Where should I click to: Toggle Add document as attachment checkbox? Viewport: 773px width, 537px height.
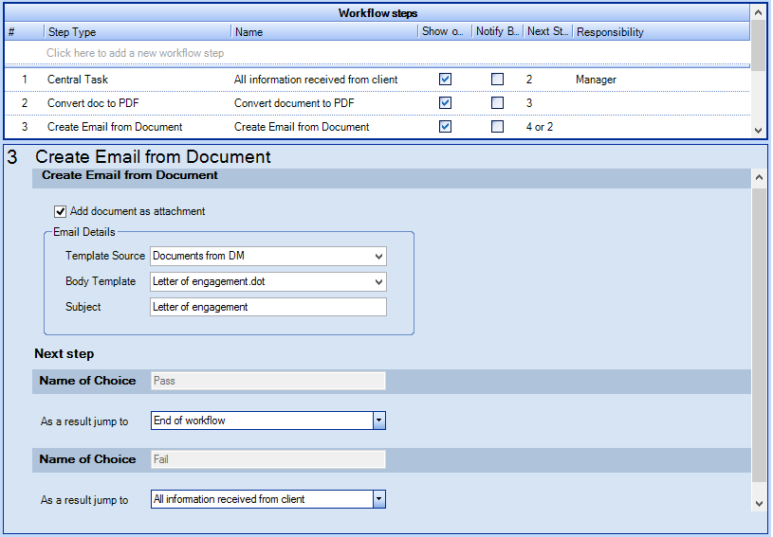(60, 211)
